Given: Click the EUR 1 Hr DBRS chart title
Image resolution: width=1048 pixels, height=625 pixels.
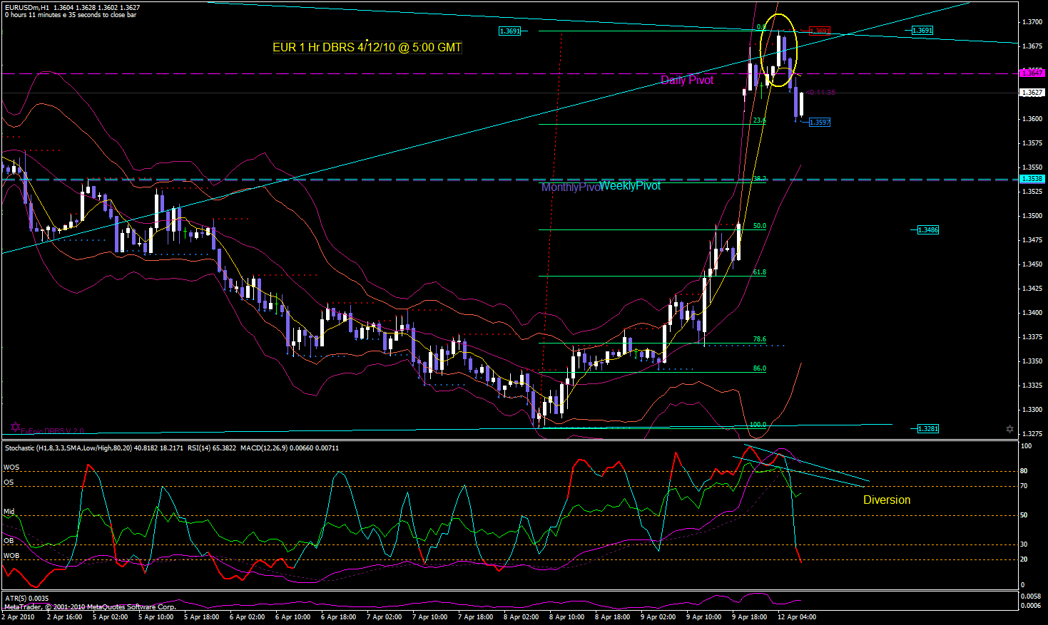Looking at the screenshot, I should 367,48.
